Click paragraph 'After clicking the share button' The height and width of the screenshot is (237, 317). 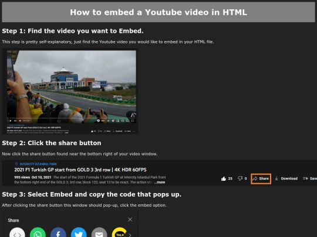[x=84, y=205]
